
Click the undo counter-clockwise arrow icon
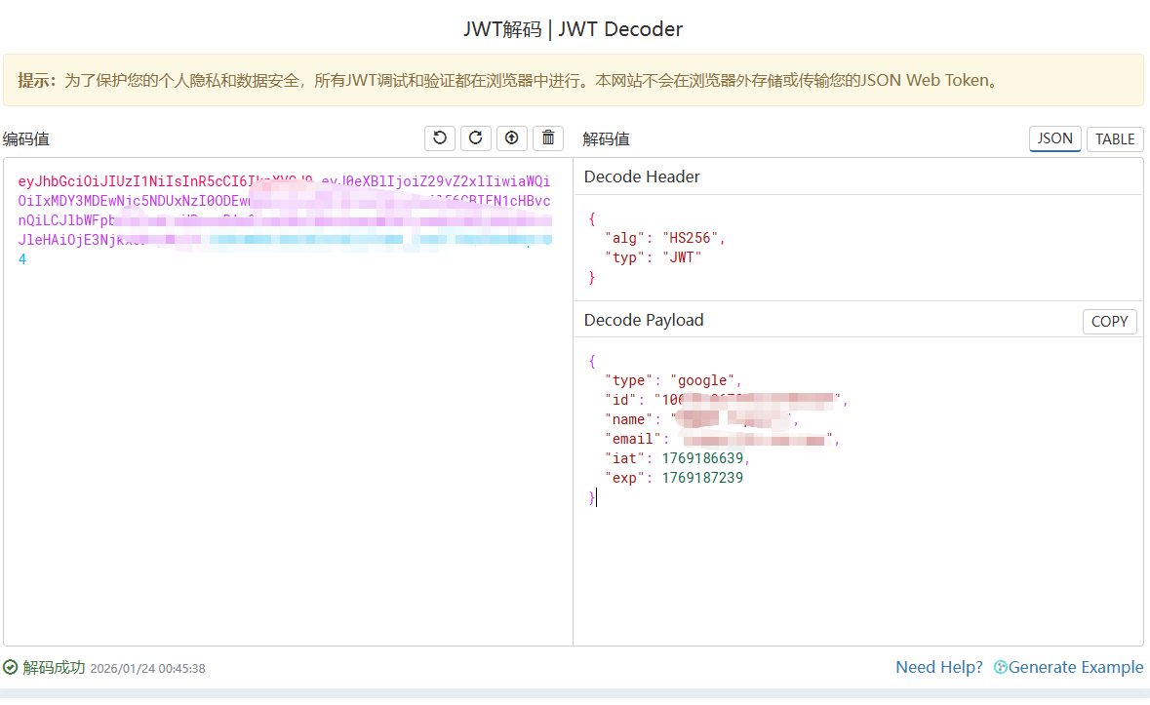coord(440,138)
